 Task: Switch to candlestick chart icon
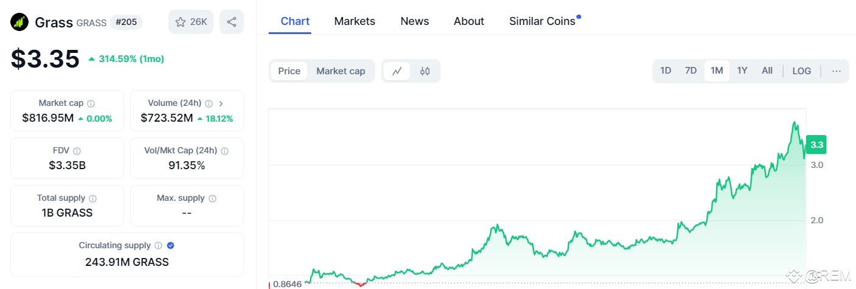[425, 71]
